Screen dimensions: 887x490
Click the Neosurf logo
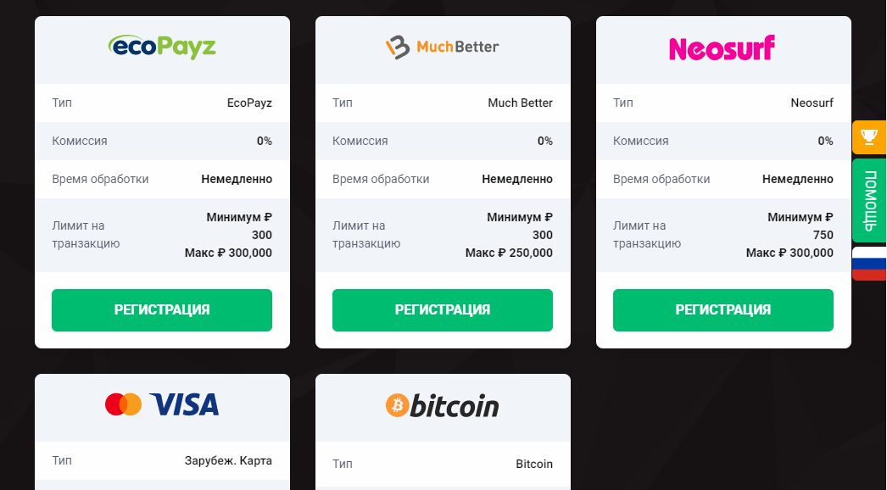722,48
